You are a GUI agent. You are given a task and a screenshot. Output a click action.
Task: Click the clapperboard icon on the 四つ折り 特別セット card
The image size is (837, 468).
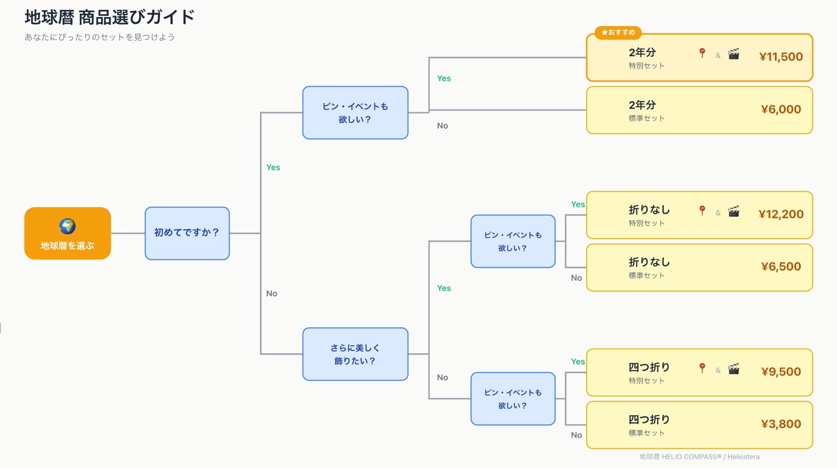[734, 369]
